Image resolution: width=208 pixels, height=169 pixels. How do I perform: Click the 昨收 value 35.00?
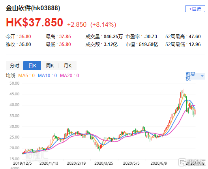pyautogui.click(x=25, y=45)
